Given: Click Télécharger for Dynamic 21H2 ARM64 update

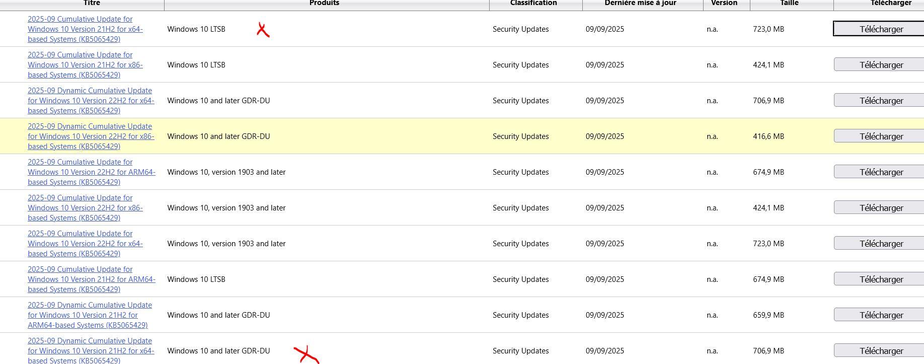Looking at the screenshot, I should coord(879,315).
